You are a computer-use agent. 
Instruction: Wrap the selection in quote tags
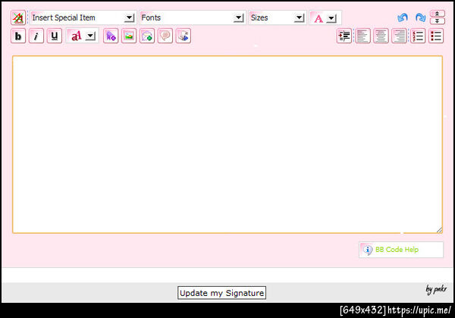pyautogui.click(x=165, y=36)
